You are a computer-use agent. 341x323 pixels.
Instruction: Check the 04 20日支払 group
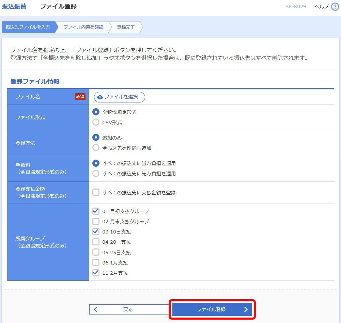click(x=96, y=242)
